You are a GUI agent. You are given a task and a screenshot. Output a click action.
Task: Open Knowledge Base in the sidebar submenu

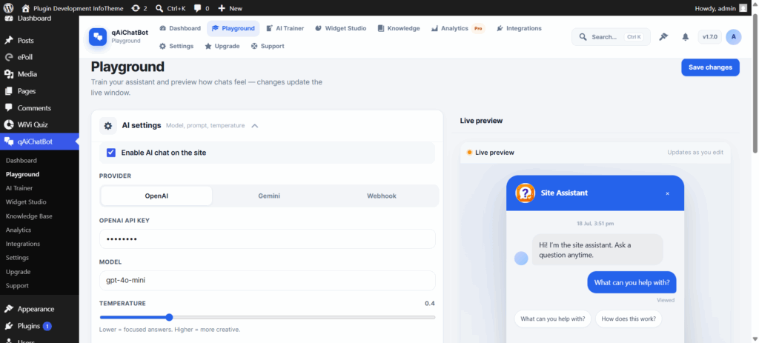tap(29, 216)
